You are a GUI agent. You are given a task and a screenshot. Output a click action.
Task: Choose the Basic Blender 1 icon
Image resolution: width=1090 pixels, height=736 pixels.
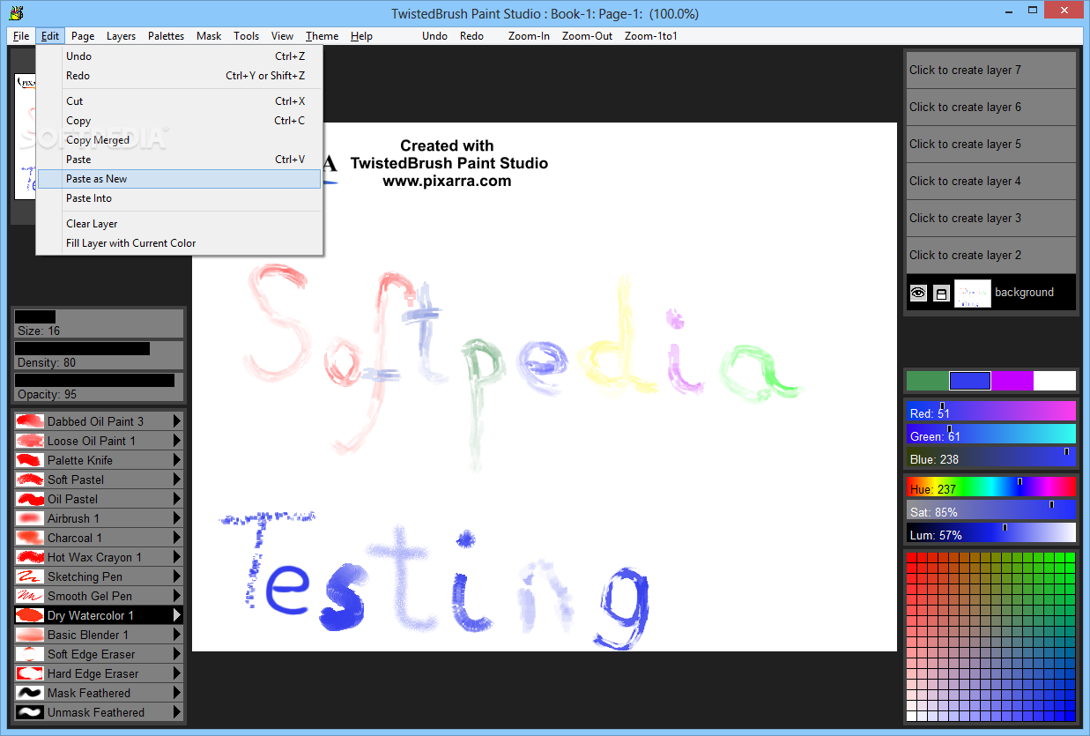click(x=30, y=635)
